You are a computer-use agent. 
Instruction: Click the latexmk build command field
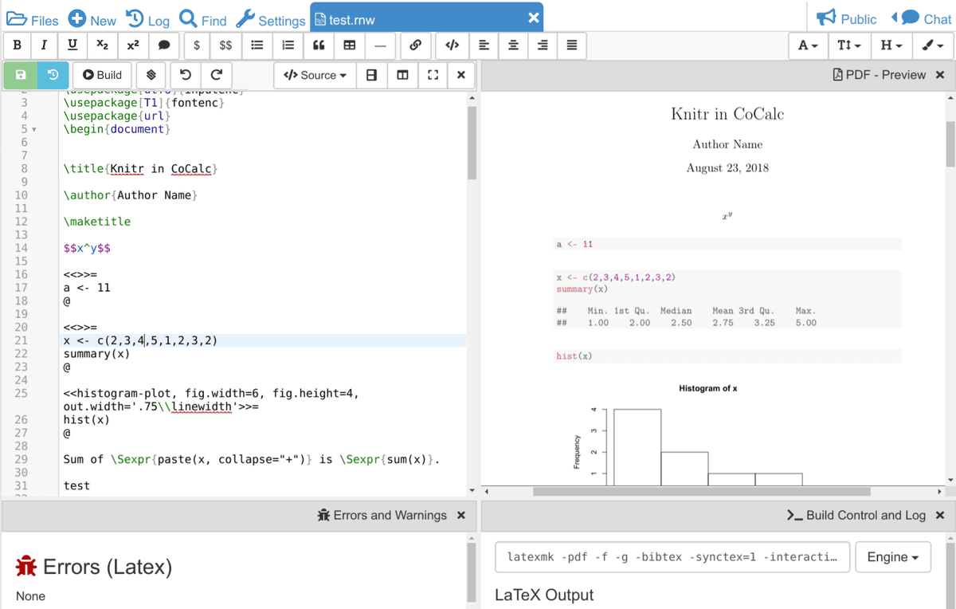coord(672,557)
